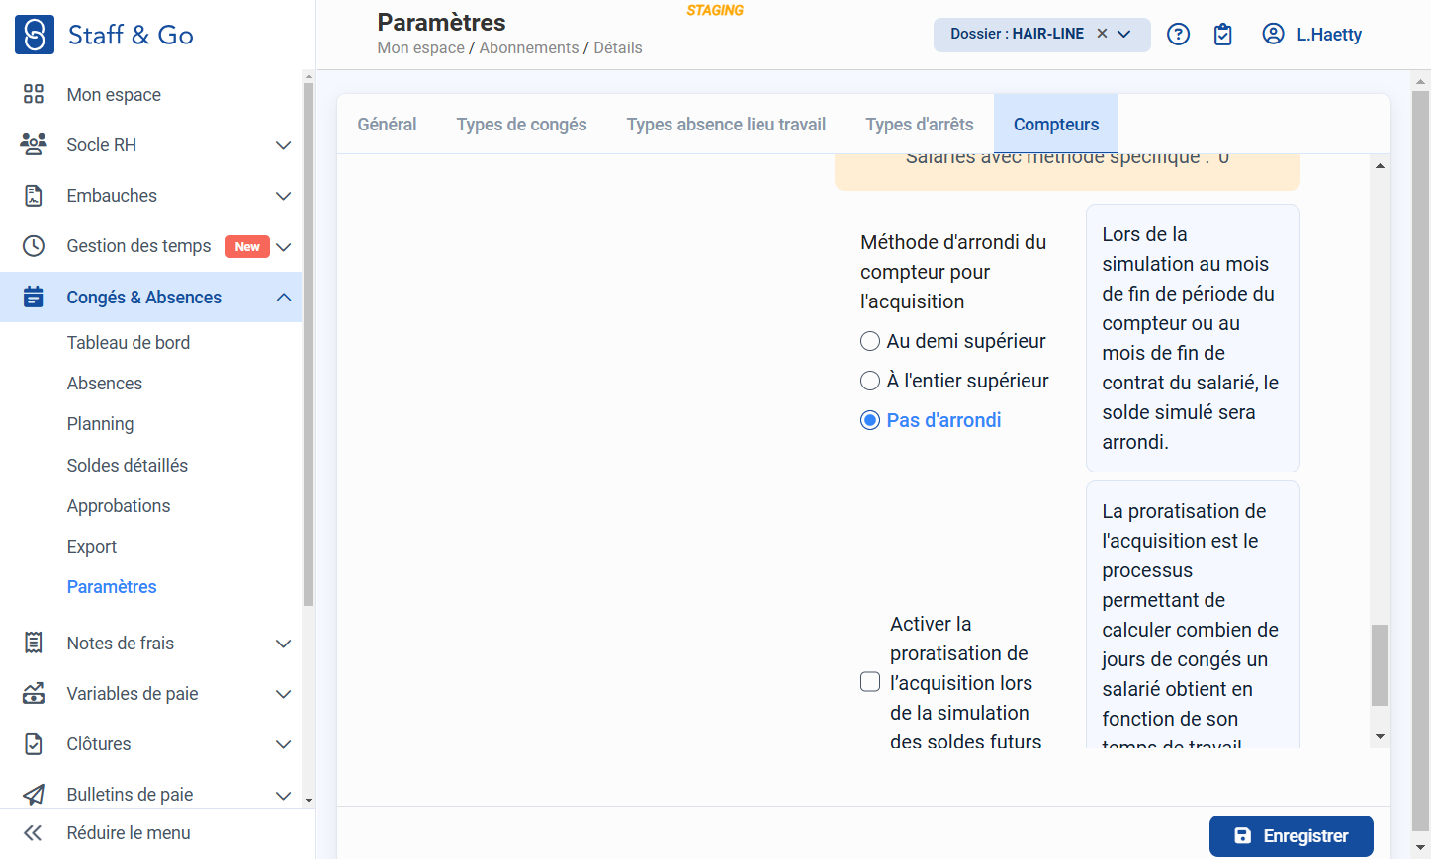Select À l'entier supérieur rounding option
This screenshot has height=859, width=1431.
click(870, 381)
